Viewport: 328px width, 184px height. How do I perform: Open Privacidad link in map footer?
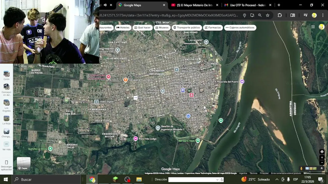click(x=264, y=173)
